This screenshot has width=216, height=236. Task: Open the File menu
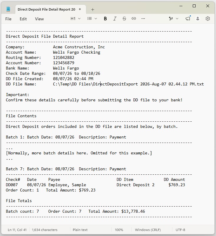[8, 19]
